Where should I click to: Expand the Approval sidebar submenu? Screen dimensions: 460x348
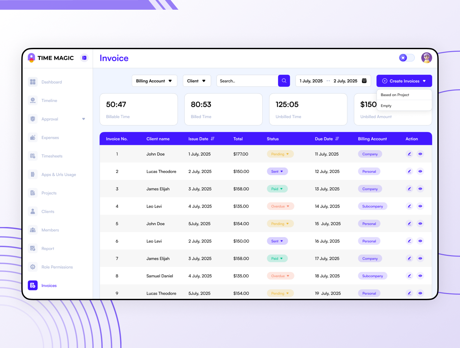[84, 119]
